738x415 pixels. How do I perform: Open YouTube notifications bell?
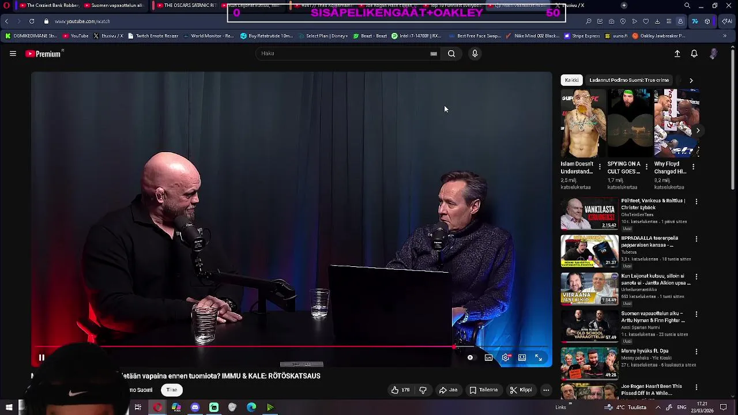pyautogui.click(x=694, y=54)
